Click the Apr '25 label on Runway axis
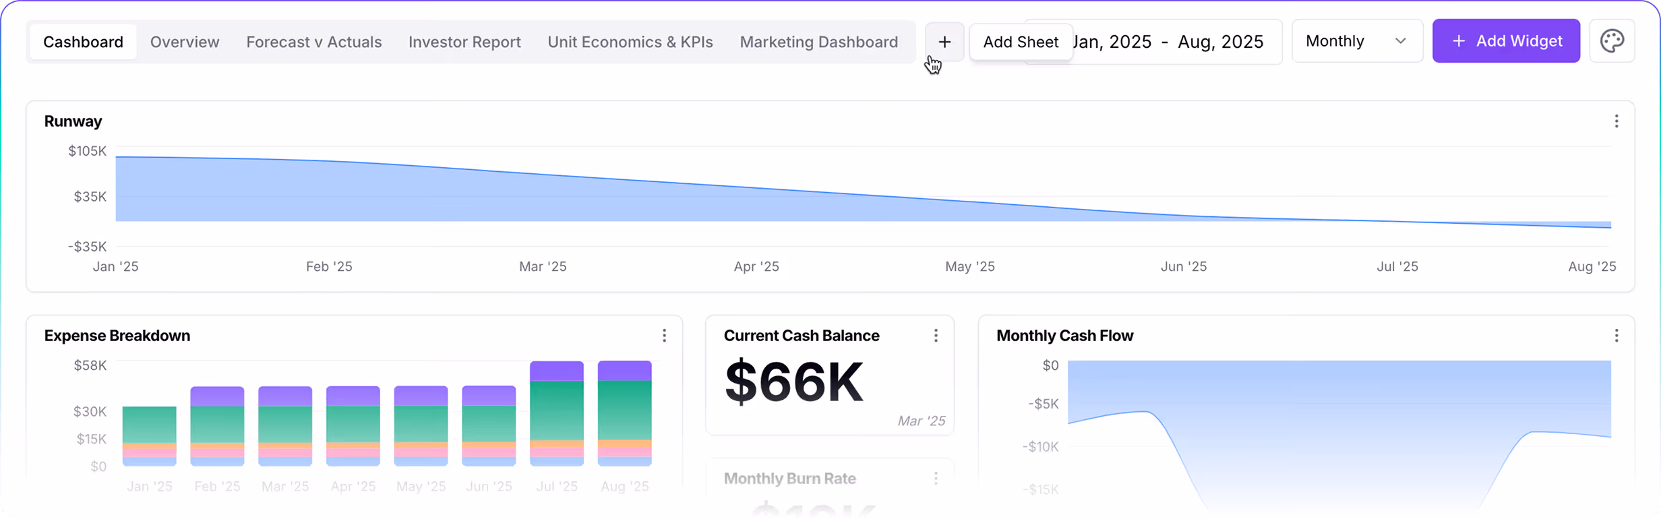This screenshot has height=519, width=1661. pos(756,267)
